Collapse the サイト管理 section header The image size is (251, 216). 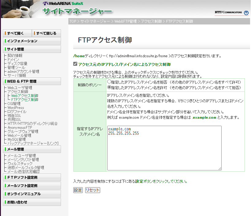pos(32,49)
